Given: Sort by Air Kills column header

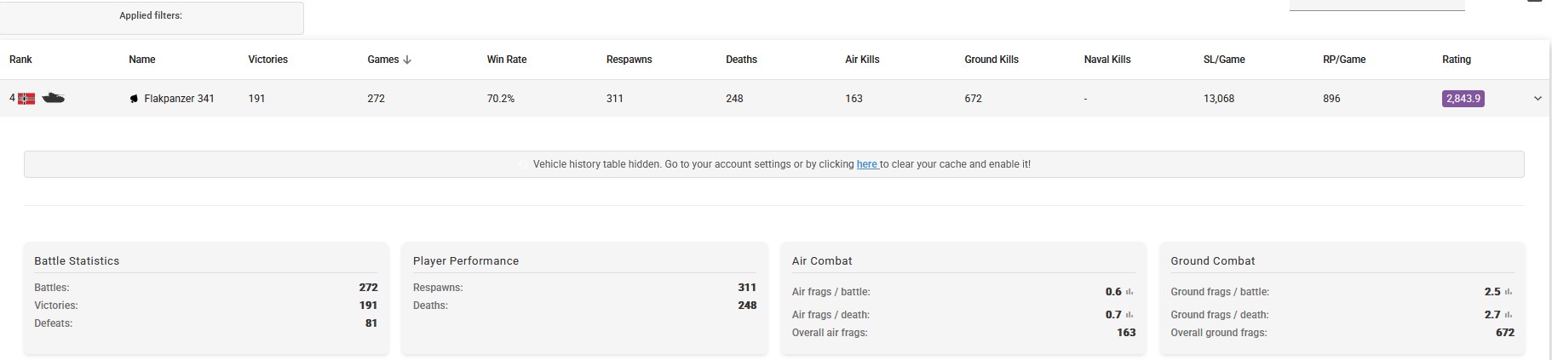Looking at the screenshot, I should coord(862,60).
